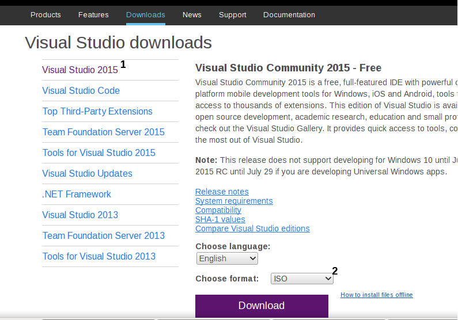
Task: Open Visual Studio Updates section
Action: point(88,173)
